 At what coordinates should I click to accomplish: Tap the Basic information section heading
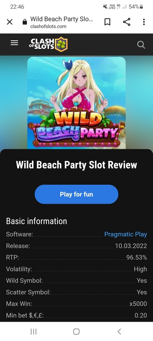(37, 221)
